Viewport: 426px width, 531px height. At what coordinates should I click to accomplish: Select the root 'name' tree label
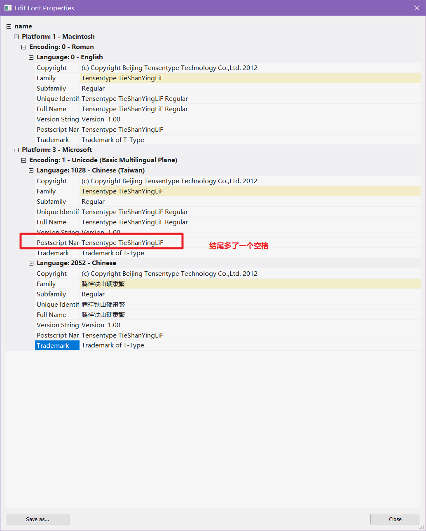click(x=23, y=26)
